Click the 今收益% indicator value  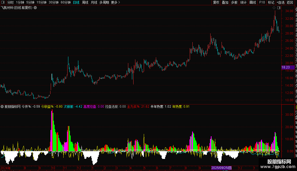(52, 107)
